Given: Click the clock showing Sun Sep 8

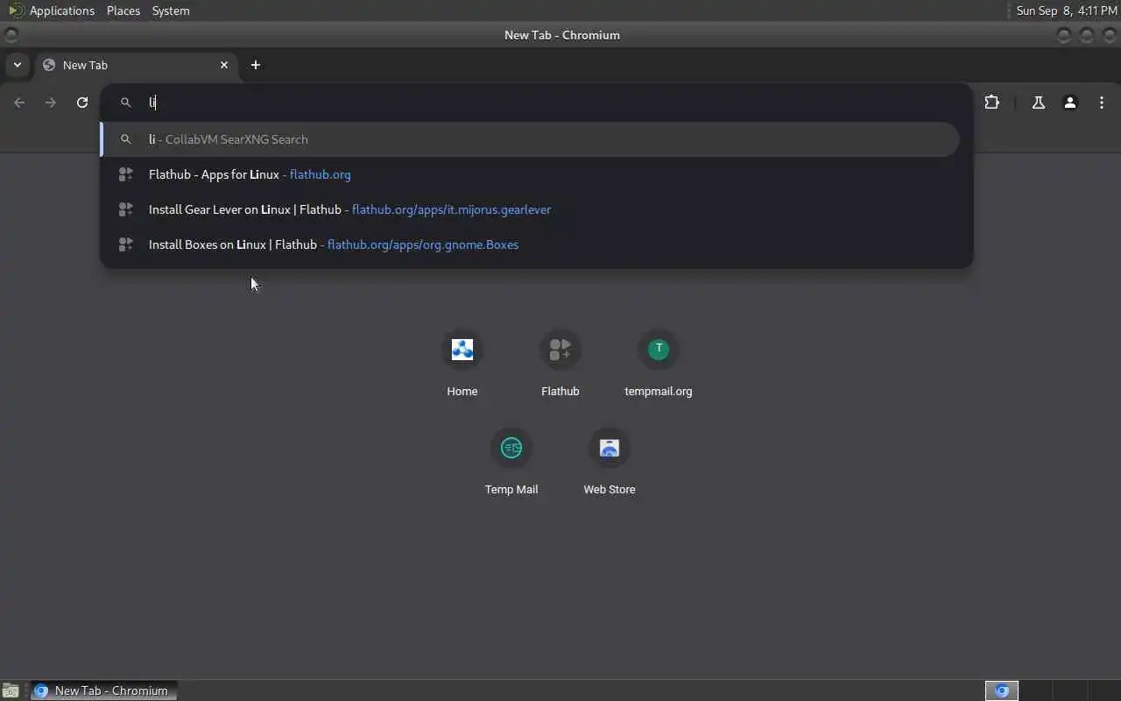Looking at the screenshot, I should [1066, 11].
